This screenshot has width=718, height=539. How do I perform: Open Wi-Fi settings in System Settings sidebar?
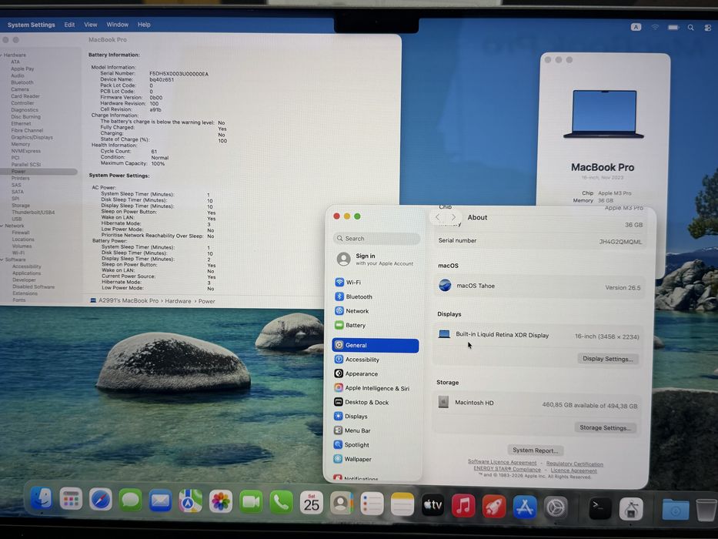point(353,283)
